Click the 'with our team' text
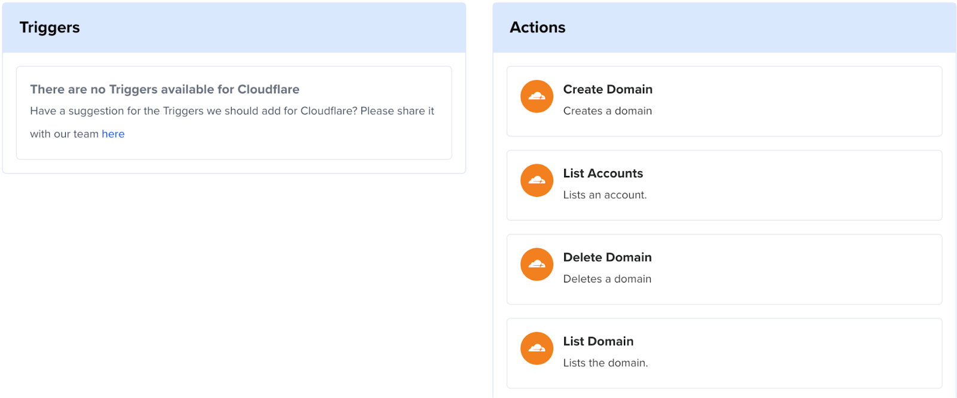 64,134
